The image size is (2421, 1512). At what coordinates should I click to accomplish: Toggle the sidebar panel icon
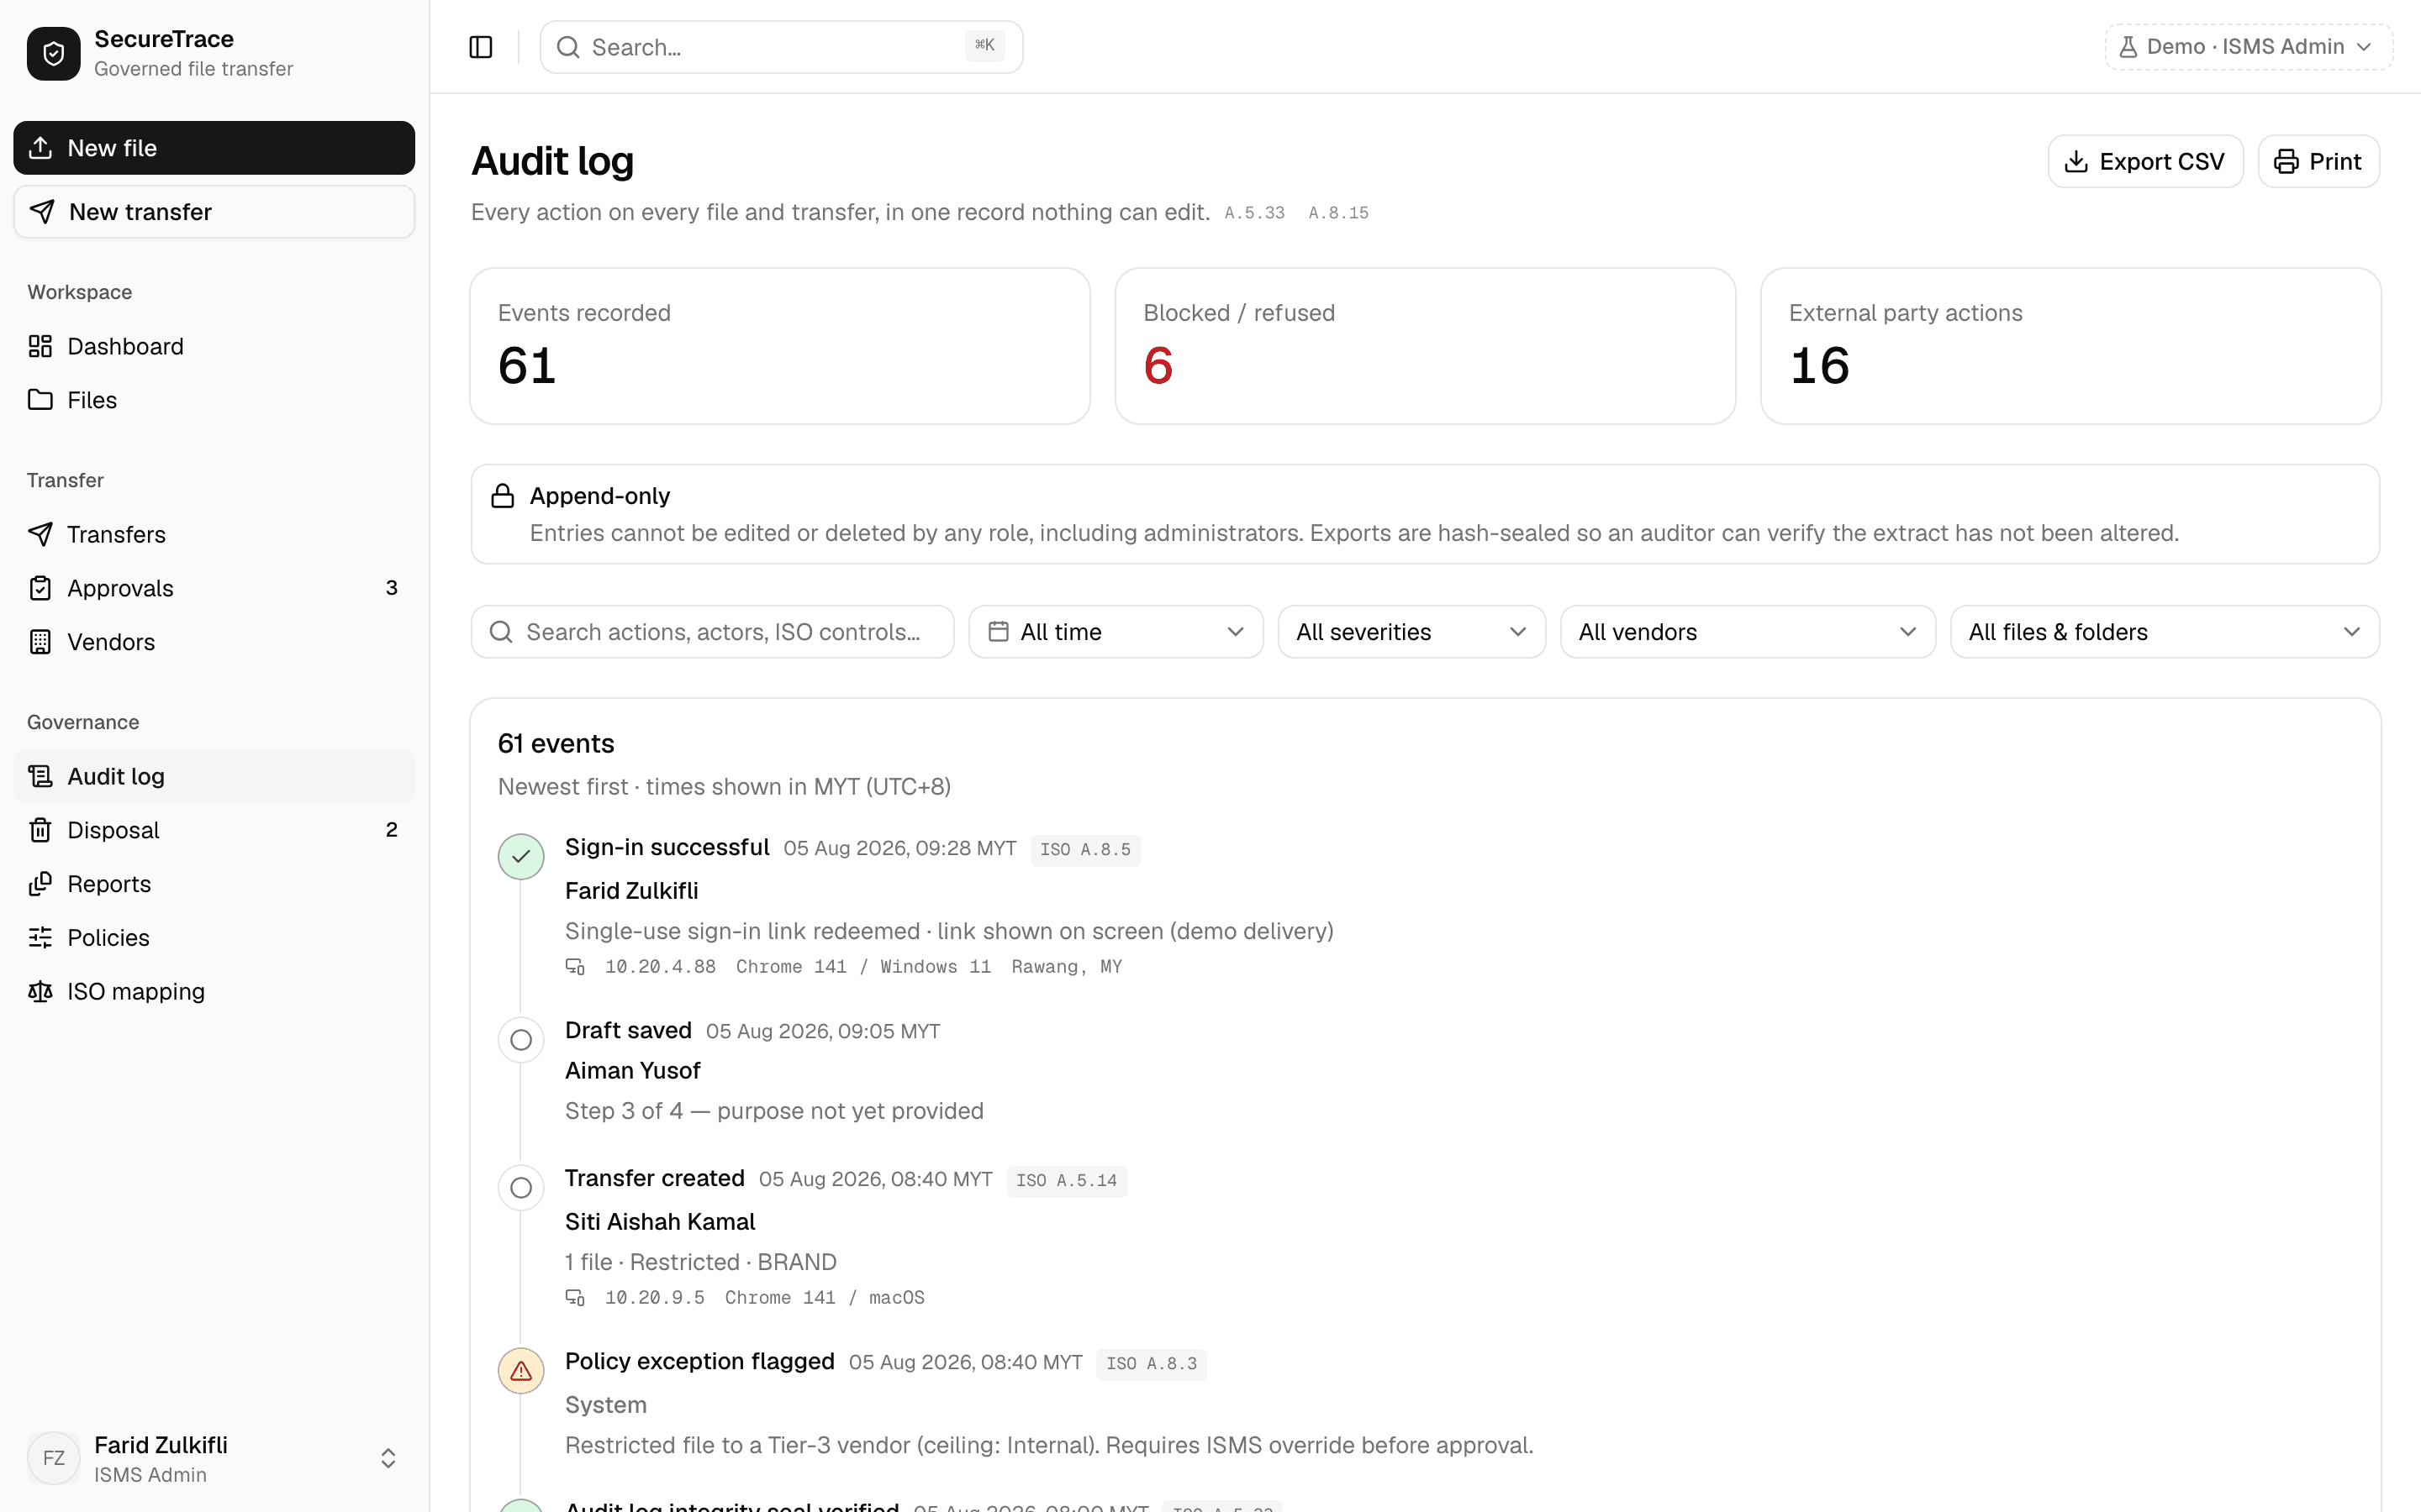point(480,47)
